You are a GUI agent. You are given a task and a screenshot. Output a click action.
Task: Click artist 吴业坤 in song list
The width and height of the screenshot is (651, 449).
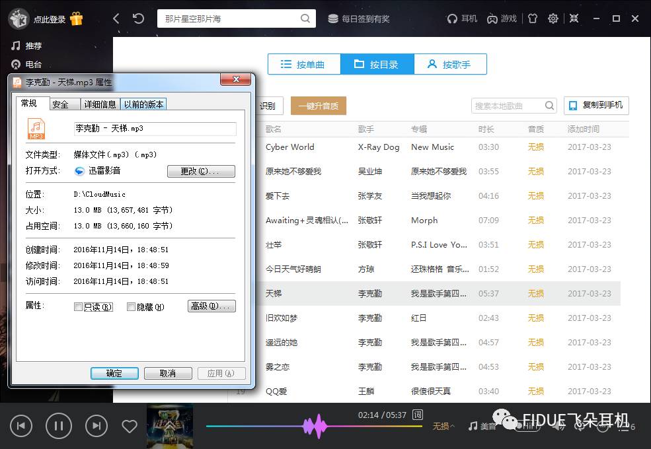click(x=370, y=172)
